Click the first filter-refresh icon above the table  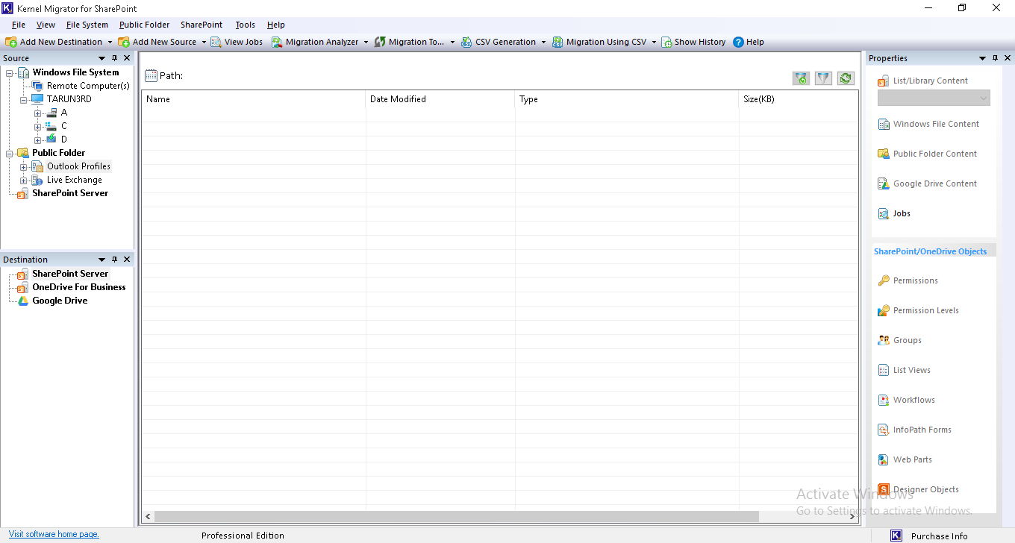pyautogui.click(x=801, y=78)
